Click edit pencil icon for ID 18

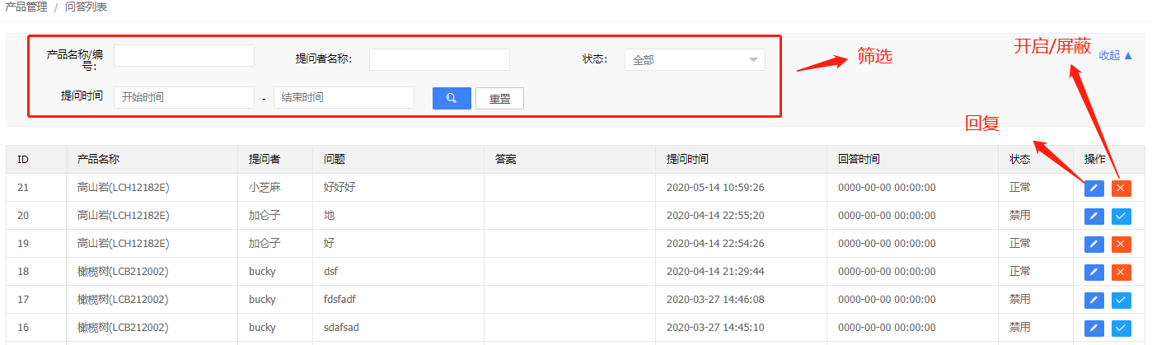click(x=1094, y=273)
